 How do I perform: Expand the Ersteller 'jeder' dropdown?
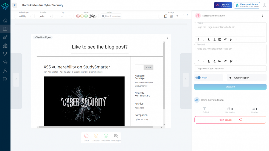click(43, 16)
